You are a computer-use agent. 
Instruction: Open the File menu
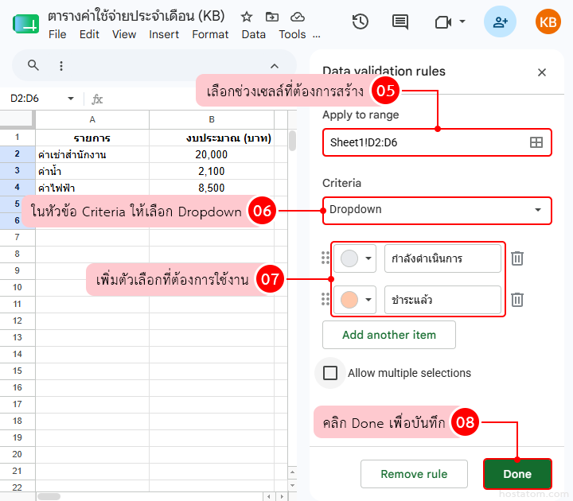pyautogui.click(x=57, y=34)
